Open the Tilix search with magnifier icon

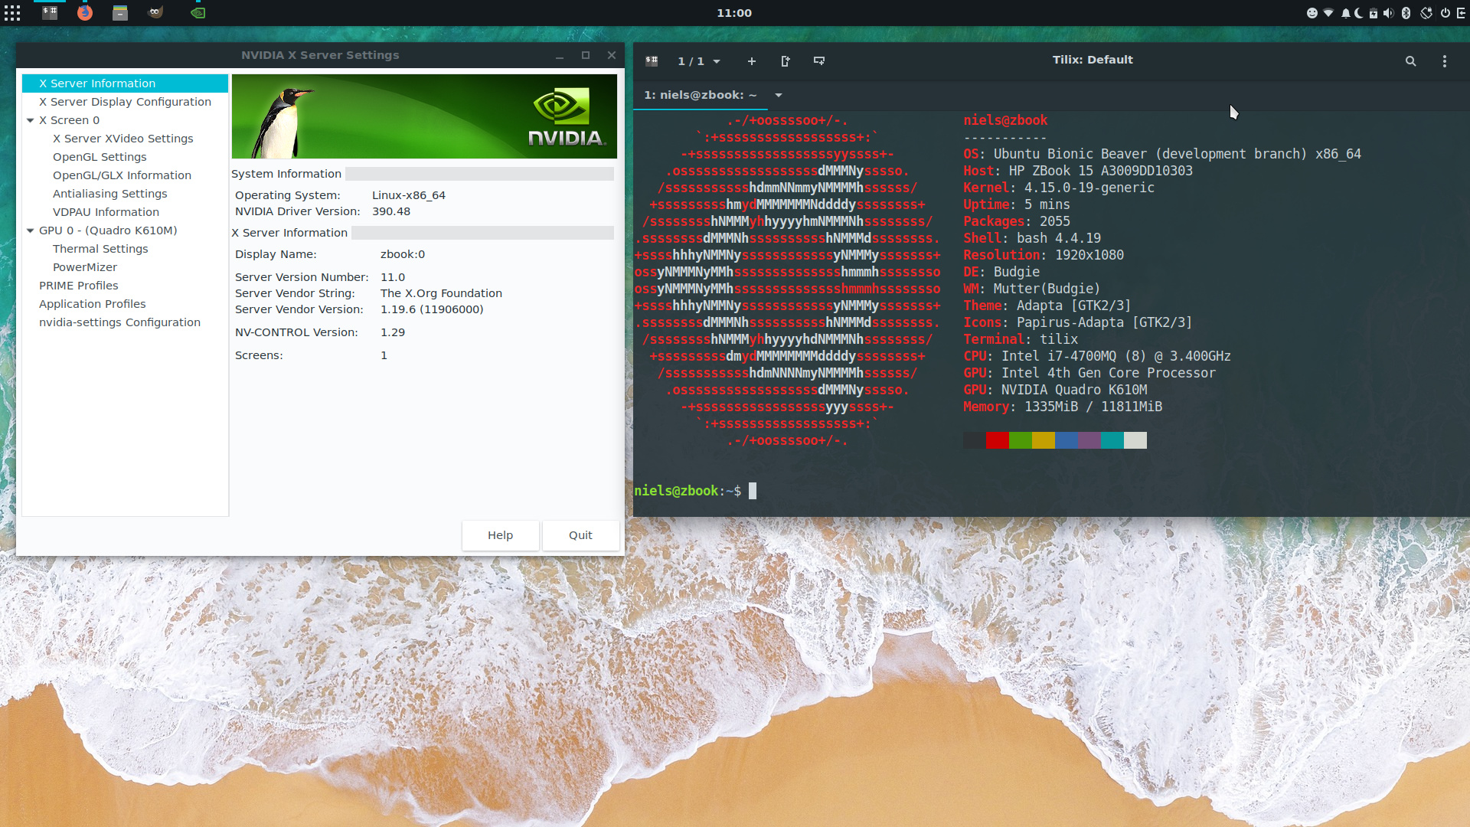click(1410, 61)
